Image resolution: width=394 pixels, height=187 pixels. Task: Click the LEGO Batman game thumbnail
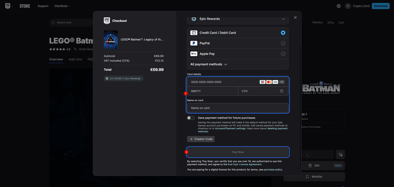coord(111,40)
